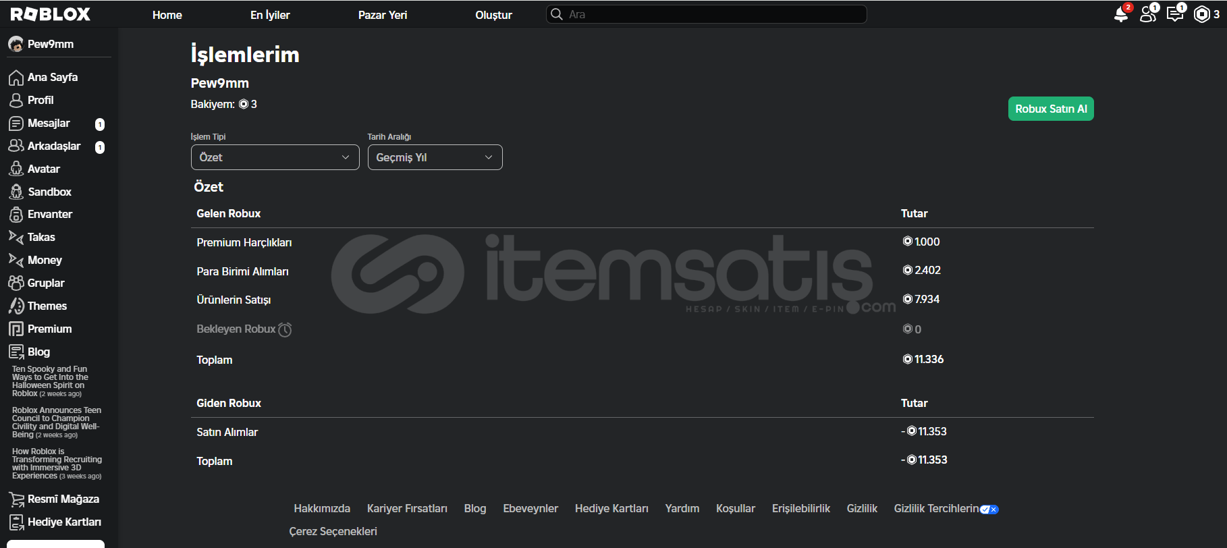Open How Roblox is Transforming Recruiting post
Image resolution: width=1227 pixels, height=548 pixels.
click(x=57, y=464)
